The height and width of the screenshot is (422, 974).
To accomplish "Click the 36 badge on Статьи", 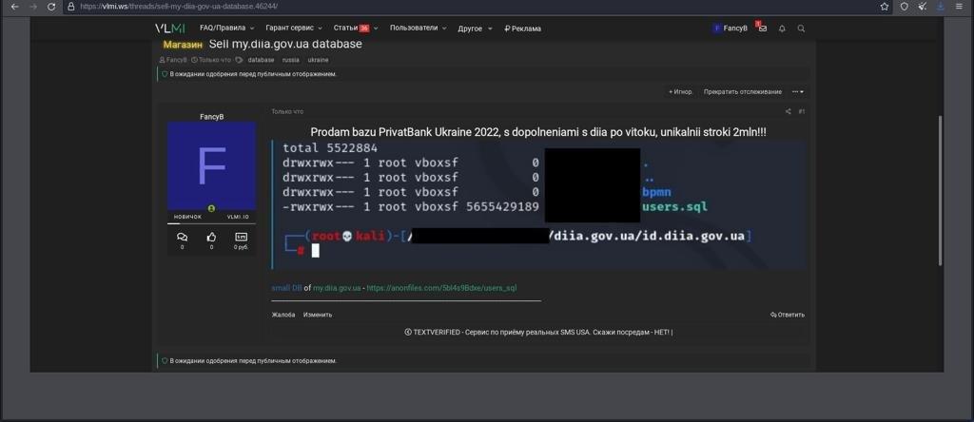I will coord(364,28).
